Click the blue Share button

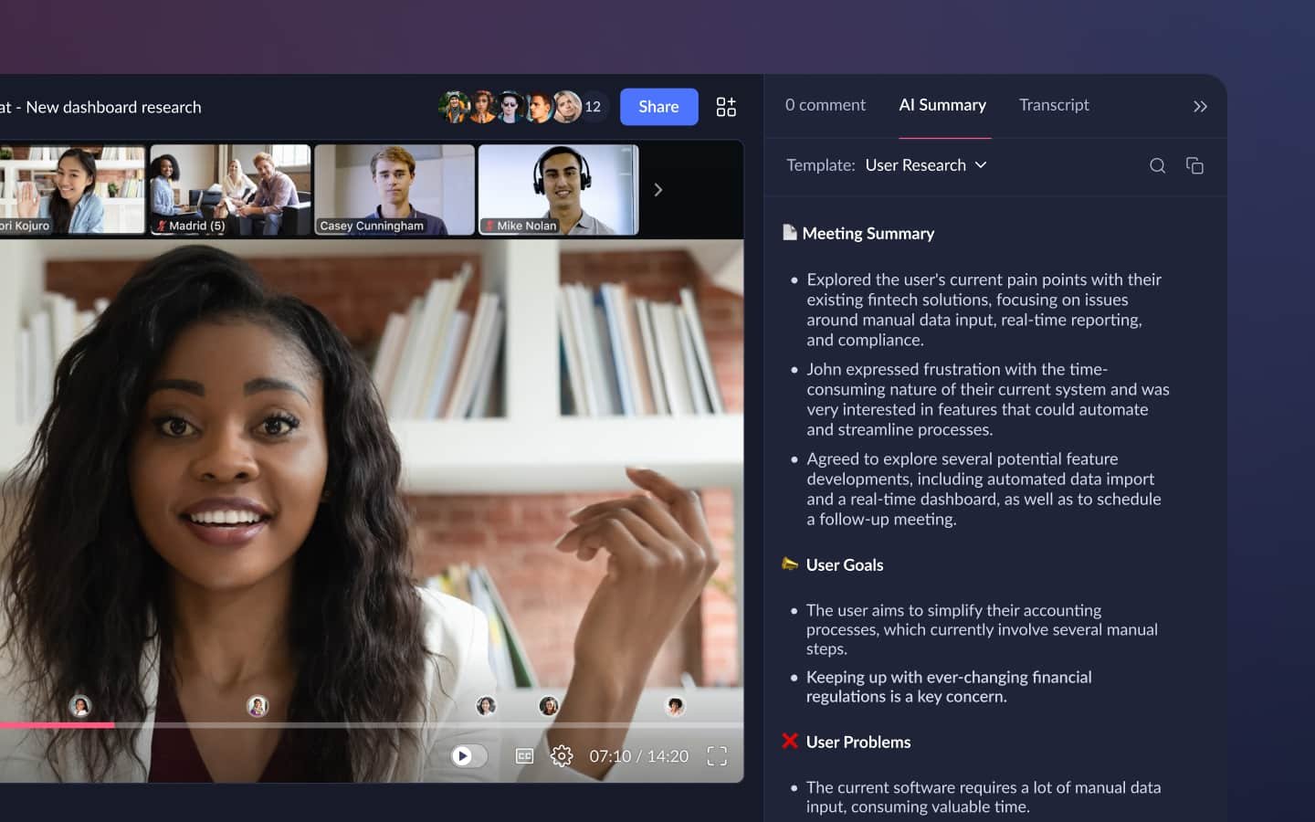pos(658,107)
